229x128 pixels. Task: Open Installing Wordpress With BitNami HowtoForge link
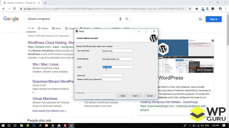[x=169, y=102]
